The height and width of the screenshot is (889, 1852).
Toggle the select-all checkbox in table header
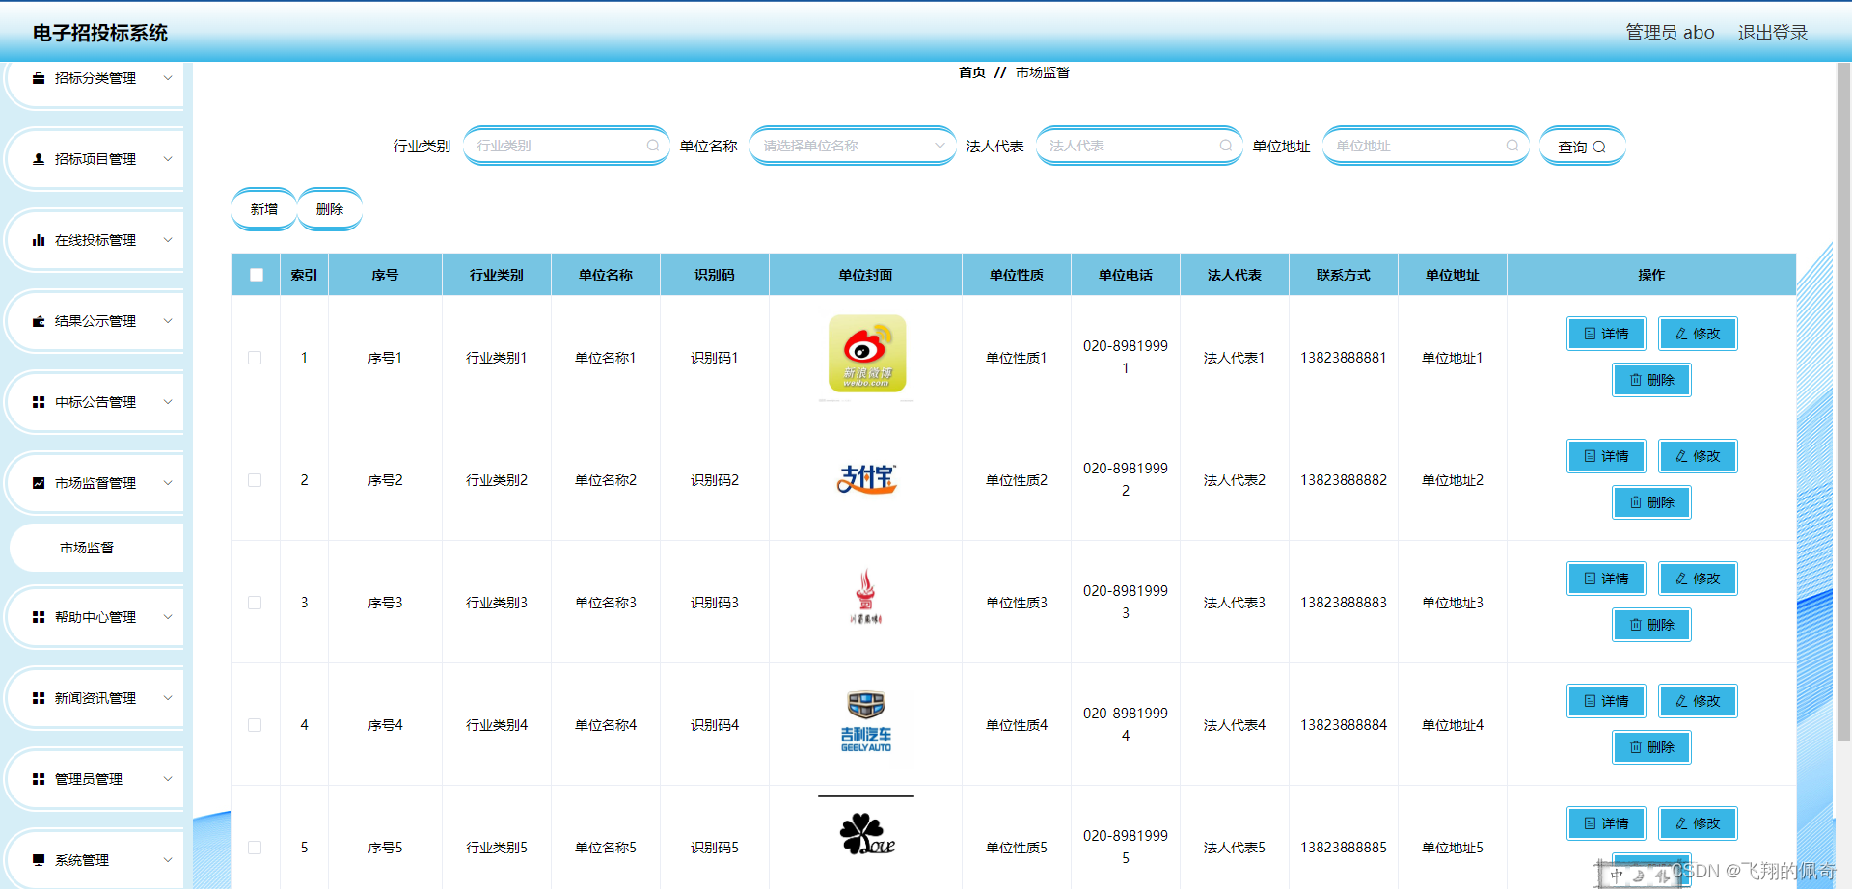point(256,274)
